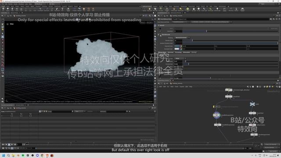Select the round cloud billowy noise node

pyautogui.click(x=216, y=115)
